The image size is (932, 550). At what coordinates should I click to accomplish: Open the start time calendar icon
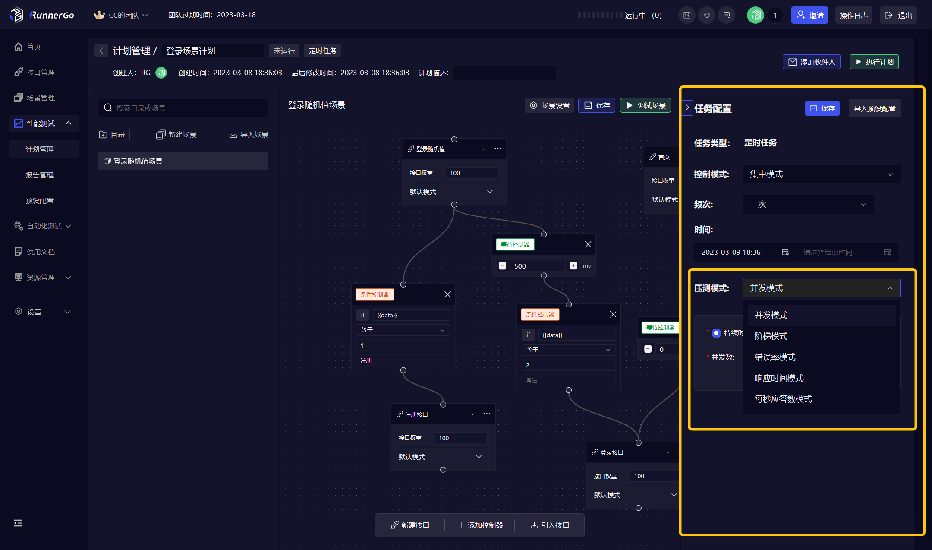[785, 252]
